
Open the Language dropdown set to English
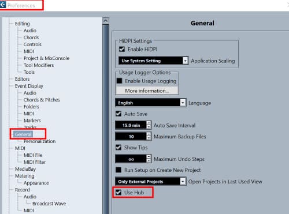[x=151, y=103]
